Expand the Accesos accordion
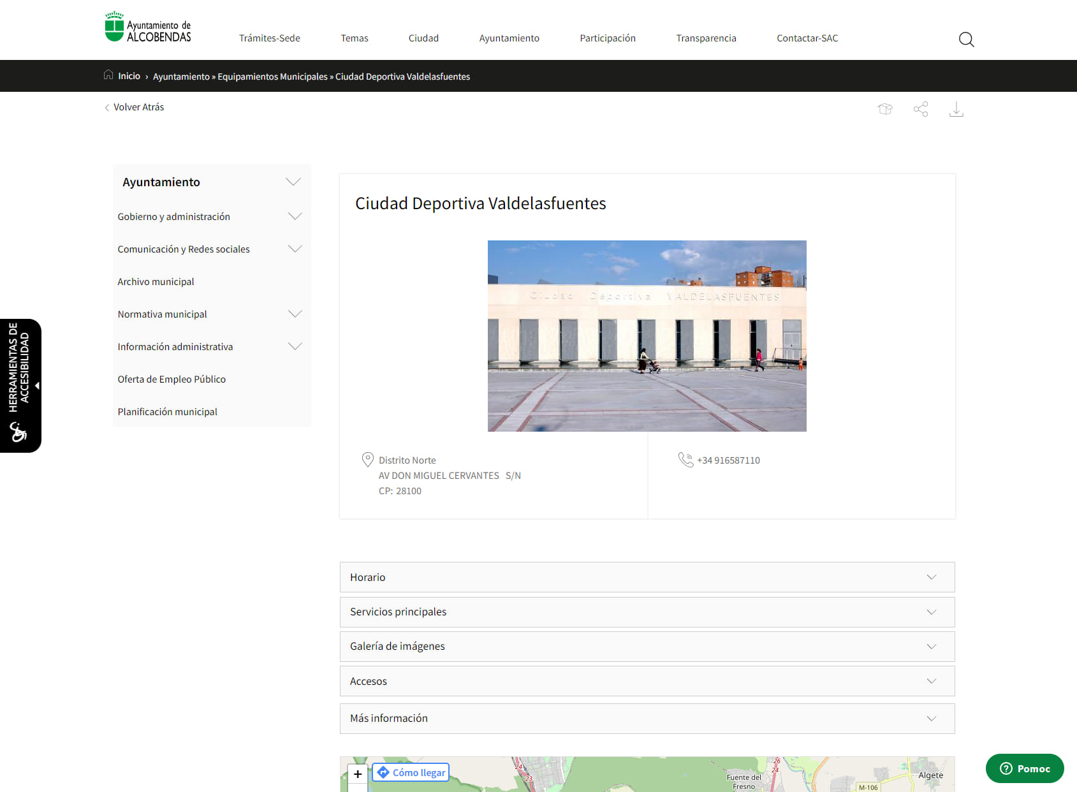This screenshot has height=792, width=1077. pyautogui.click(x=647, y=681)
